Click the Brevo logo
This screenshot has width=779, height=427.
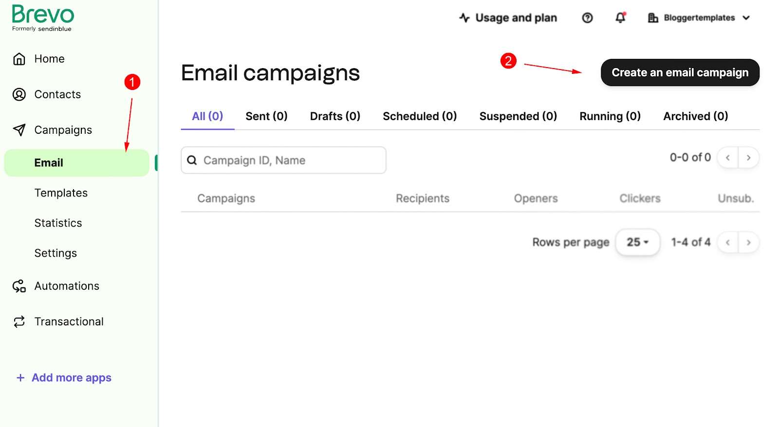(43, 18)
